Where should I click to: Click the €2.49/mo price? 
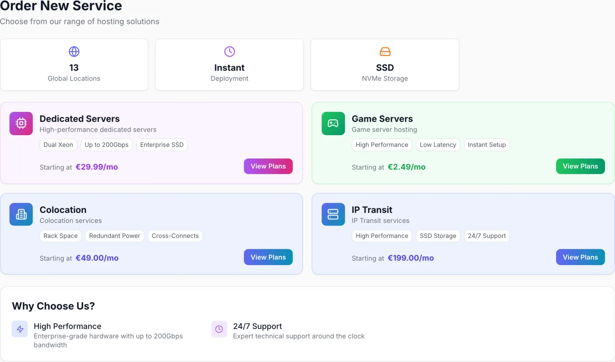tap(407, 167)
